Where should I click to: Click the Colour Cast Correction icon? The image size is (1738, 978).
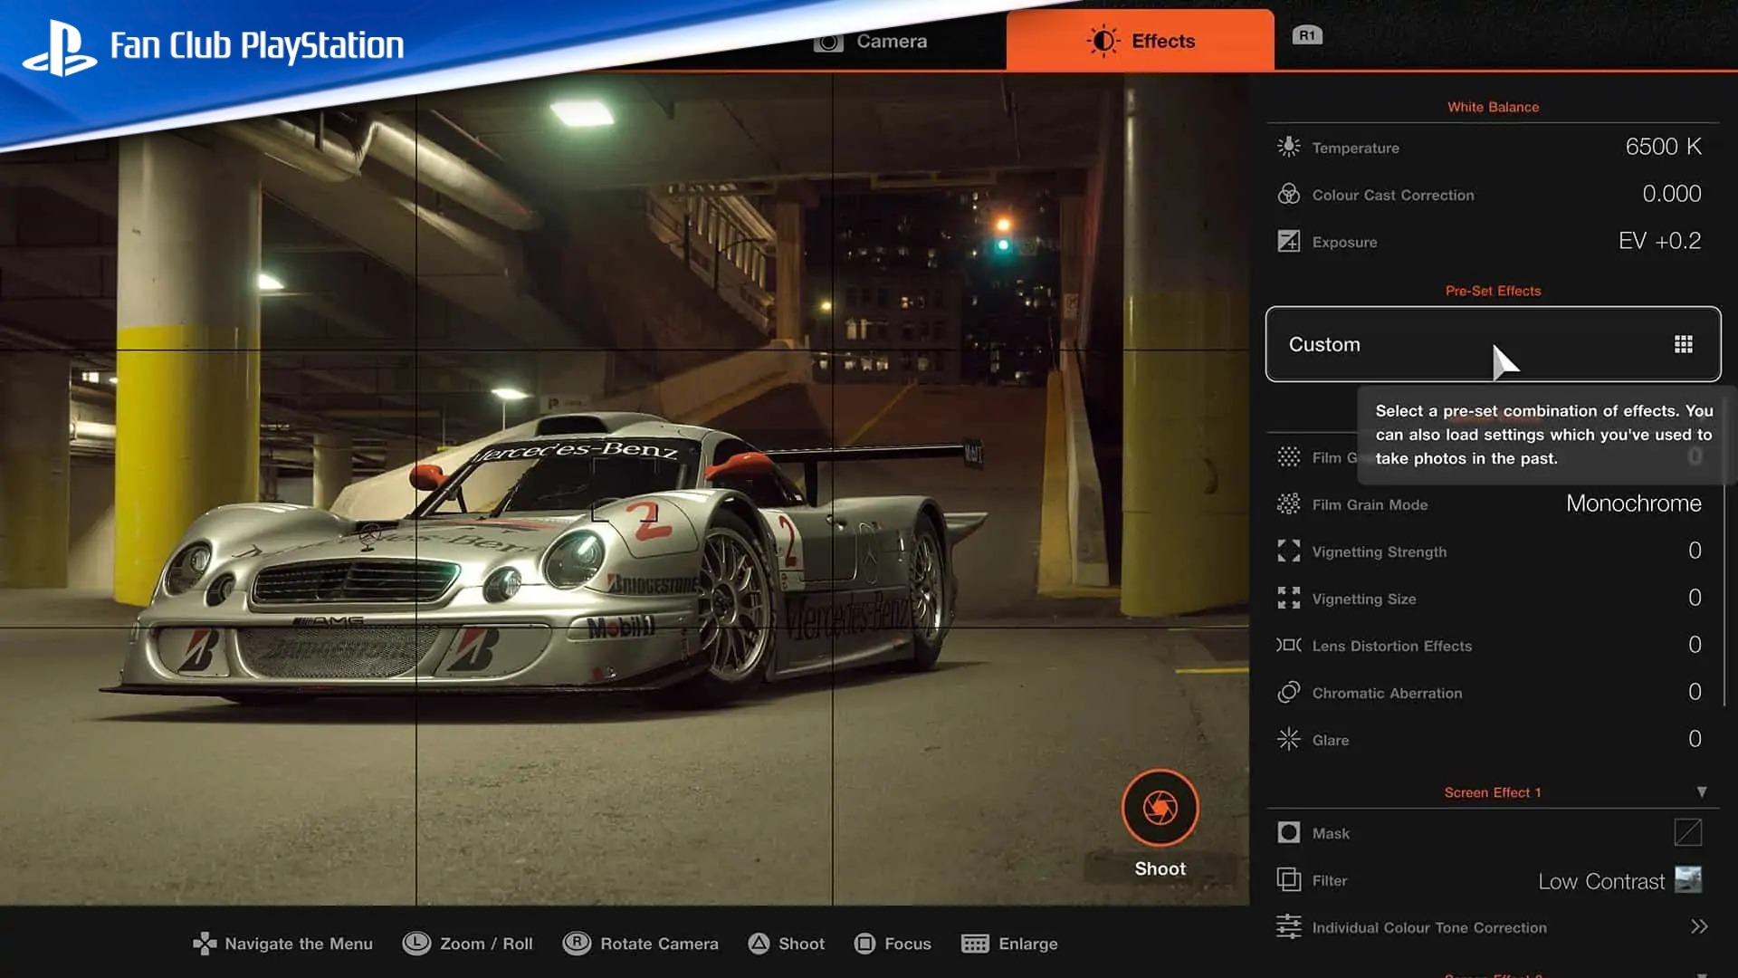click(1289, 194)
